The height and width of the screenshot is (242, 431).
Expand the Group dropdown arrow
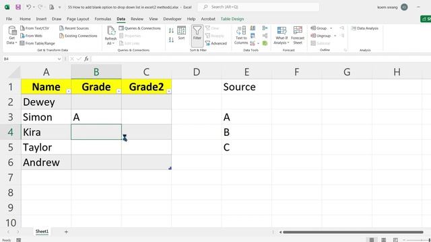pyautogui.click(x=331, y=28)
